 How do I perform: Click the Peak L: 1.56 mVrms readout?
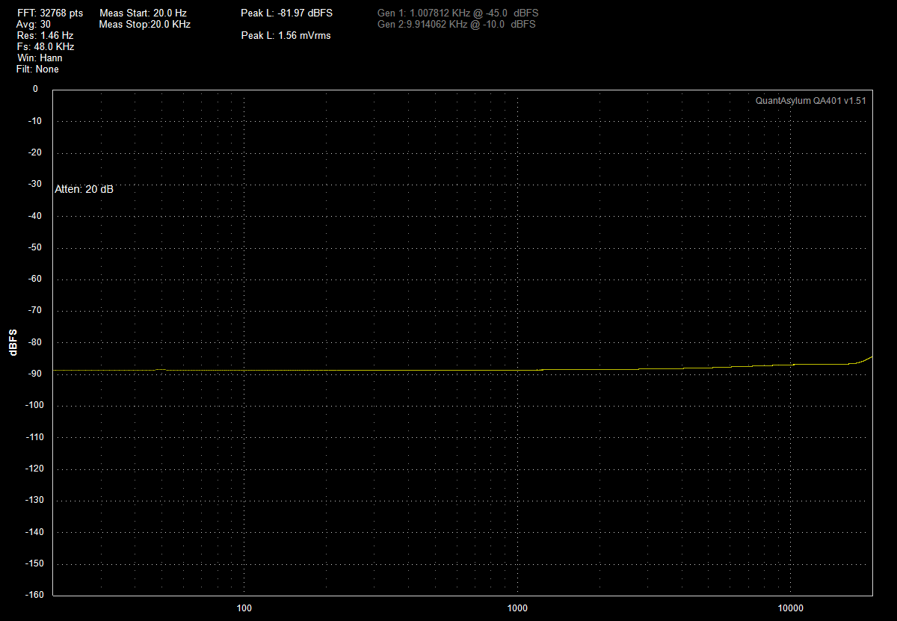click(x=286, y=35)
